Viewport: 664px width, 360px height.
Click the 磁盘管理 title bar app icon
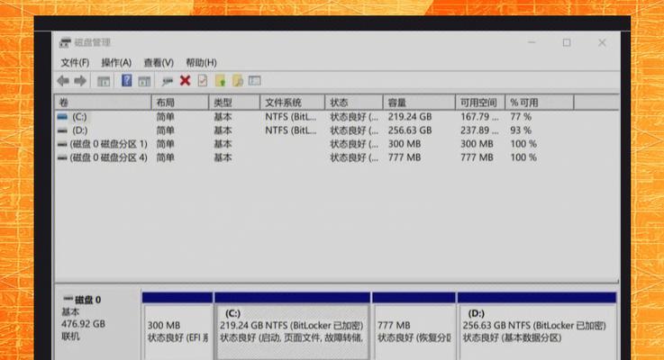coord(65,42)
